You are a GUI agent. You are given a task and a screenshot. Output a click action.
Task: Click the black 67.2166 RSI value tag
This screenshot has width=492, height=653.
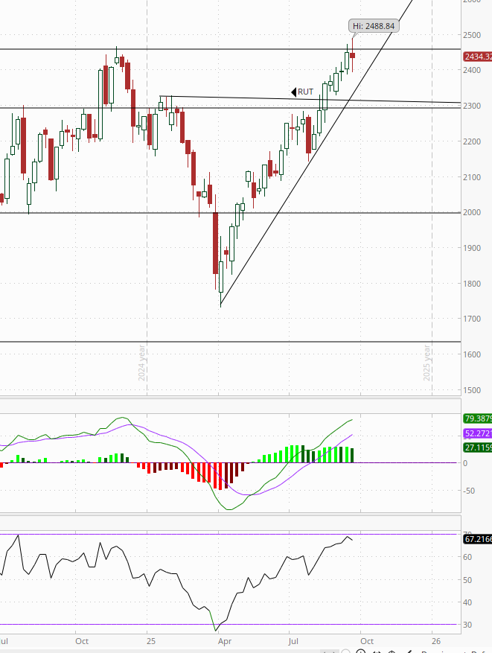click(477, 539)
